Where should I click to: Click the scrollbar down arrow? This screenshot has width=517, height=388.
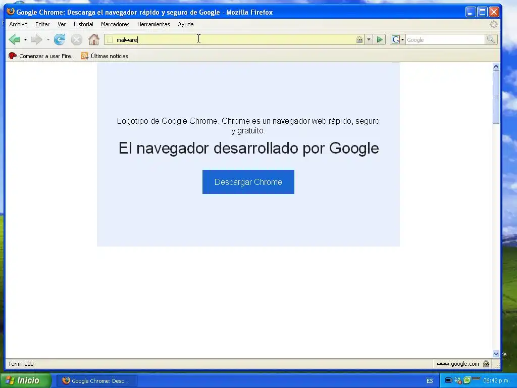[x=496, y=354]
